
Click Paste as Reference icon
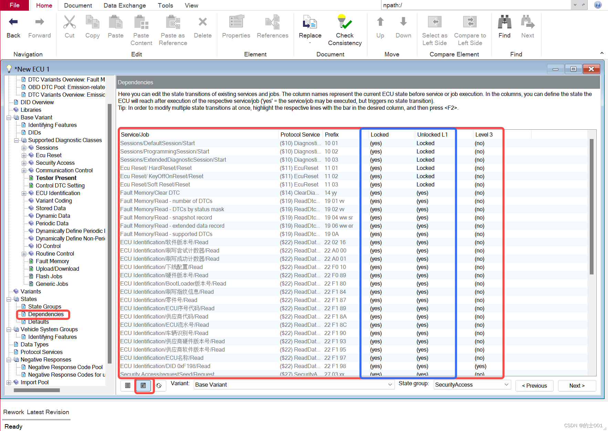coord(173,22)
